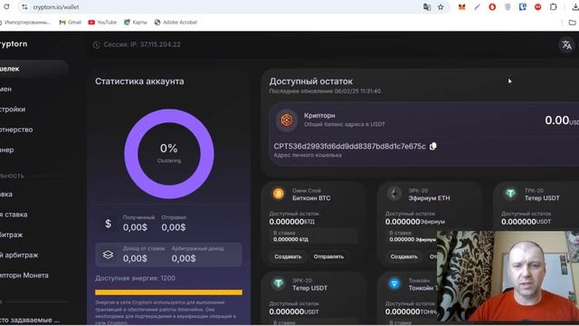The image size is (579, 326).
Task: Click the Ethereum ETH coin icon
Action: [394, 194]
